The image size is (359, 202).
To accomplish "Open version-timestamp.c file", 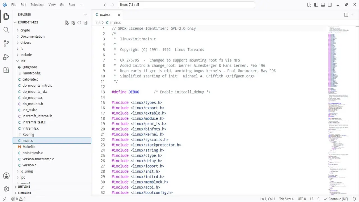I will click(x=52, y=159).
